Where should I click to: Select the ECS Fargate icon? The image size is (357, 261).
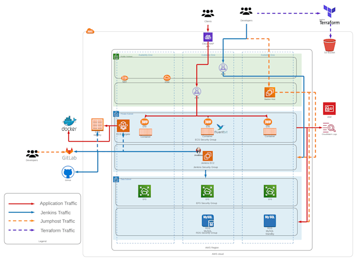[x=123, y=126]
